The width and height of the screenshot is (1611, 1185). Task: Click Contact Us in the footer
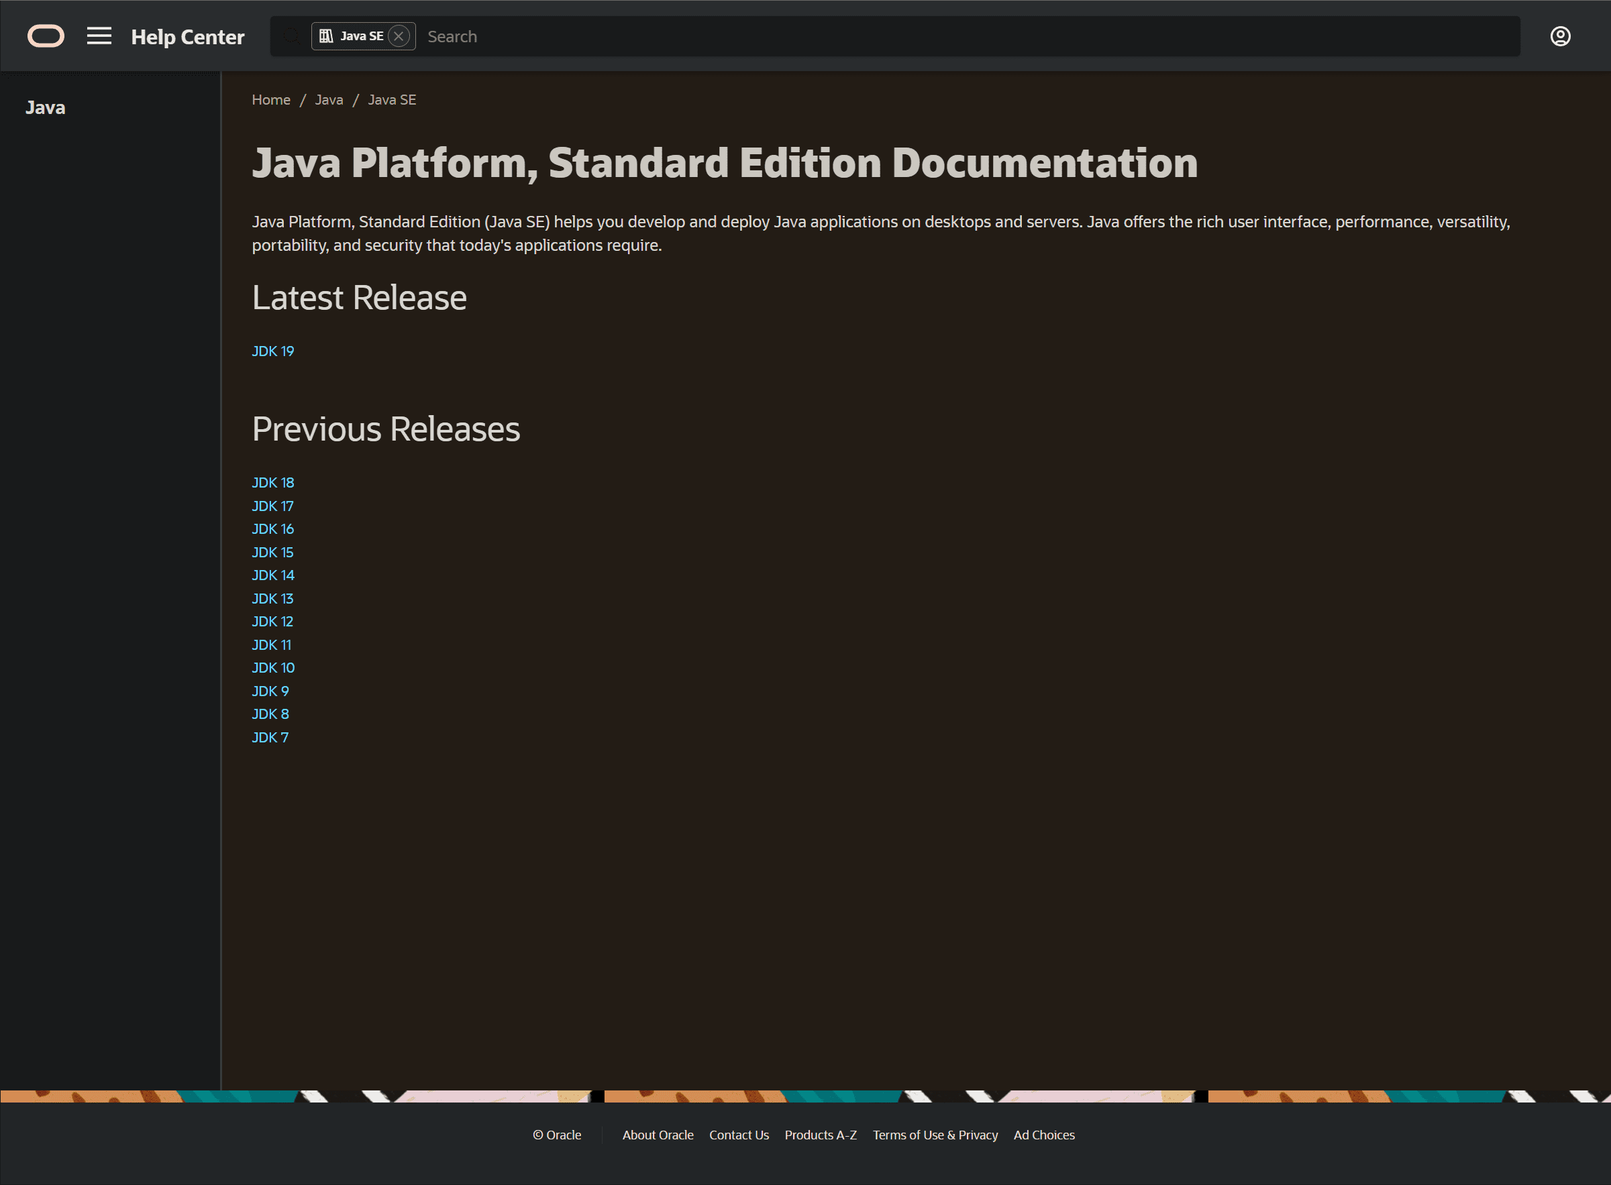click(739, 1135)
